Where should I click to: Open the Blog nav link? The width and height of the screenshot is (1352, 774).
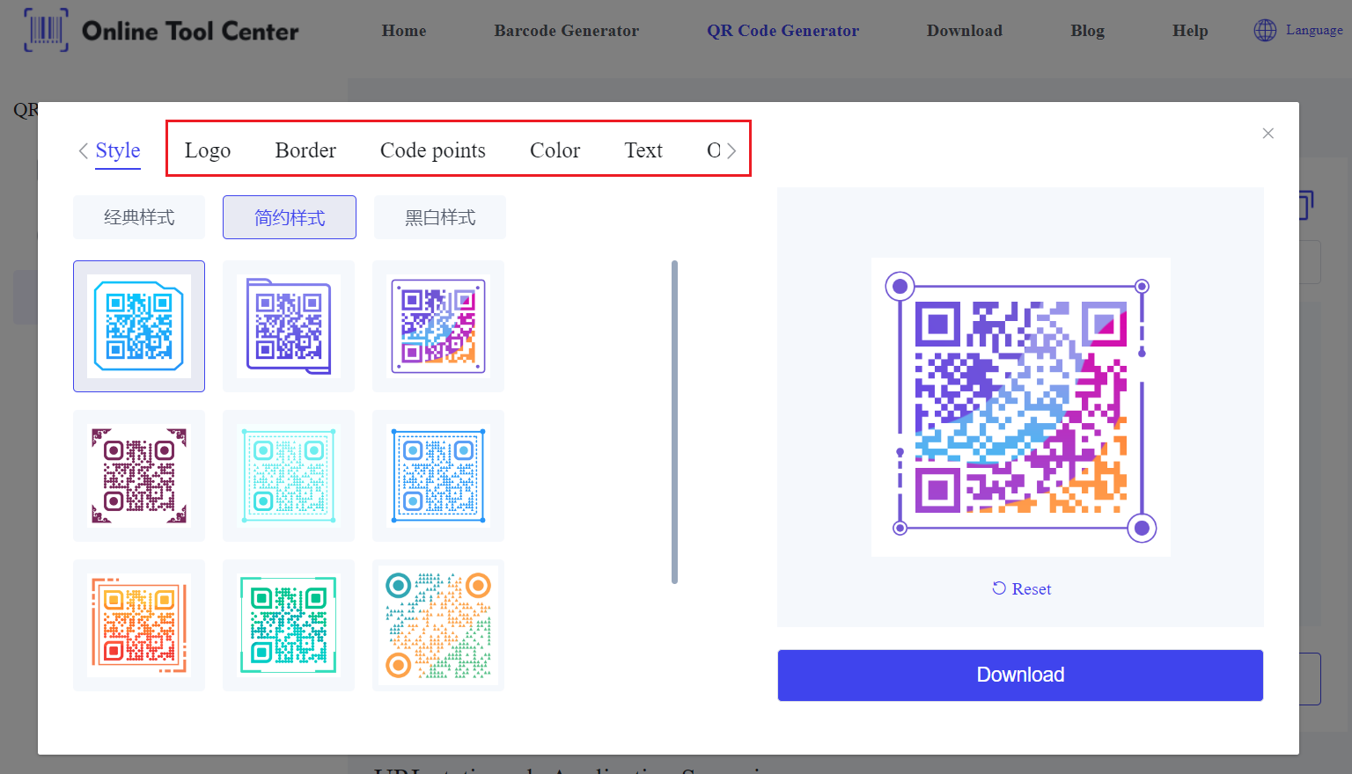[x=1088, y=31]
